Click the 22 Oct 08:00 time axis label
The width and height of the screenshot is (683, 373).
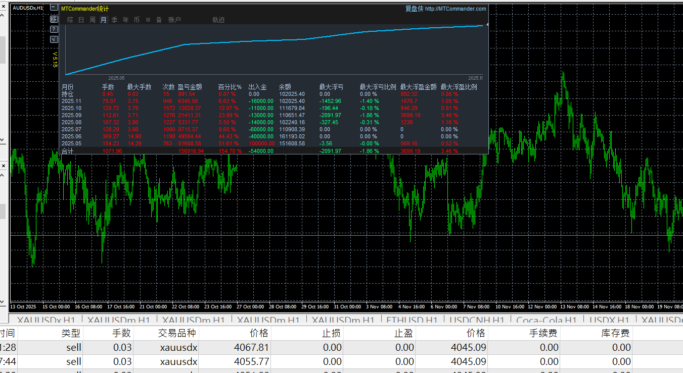pyautogui.click(x=186, y=306)
